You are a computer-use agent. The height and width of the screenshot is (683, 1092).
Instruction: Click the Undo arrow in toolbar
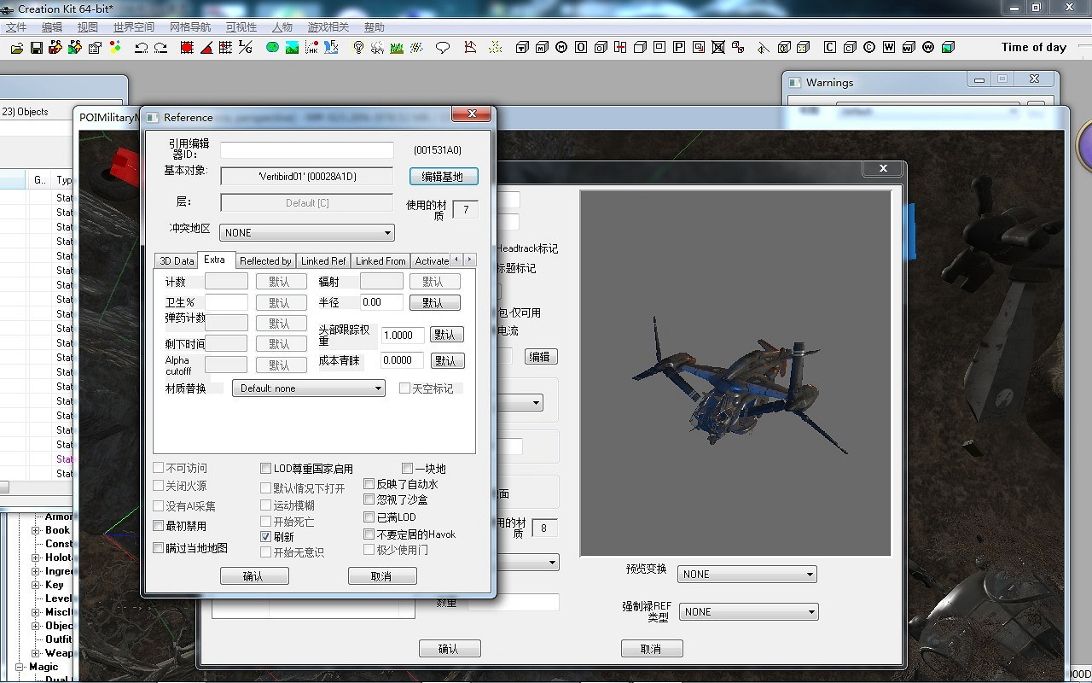click(x=141, y=48)
